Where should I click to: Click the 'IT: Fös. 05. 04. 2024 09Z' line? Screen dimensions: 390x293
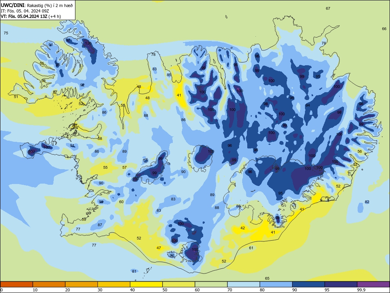pos(25,11)
